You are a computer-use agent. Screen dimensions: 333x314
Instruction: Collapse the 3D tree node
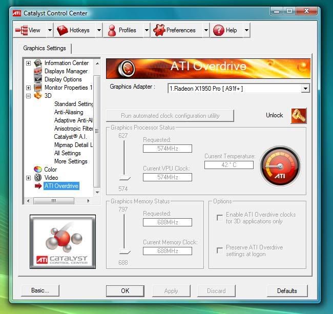click(28, 96)
